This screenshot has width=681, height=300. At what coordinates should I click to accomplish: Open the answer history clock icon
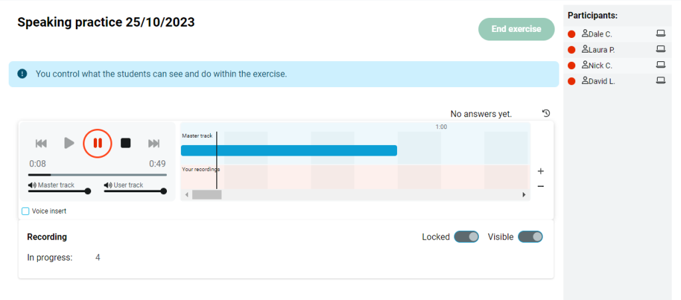[x=546, y=113]
